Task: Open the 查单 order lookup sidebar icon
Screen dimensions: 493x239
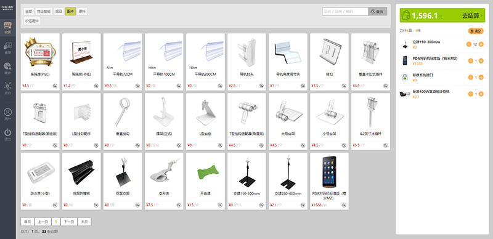Action: [7, 48]
